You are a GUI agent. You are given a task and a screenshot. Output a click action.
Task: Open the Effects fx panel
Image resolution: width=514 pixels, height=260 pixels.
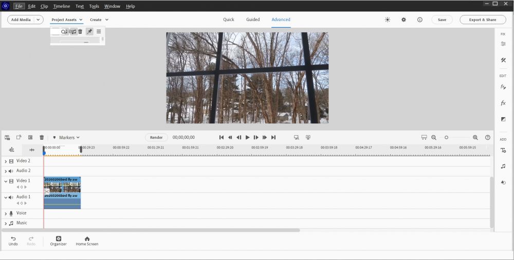(x=503, y=103)
